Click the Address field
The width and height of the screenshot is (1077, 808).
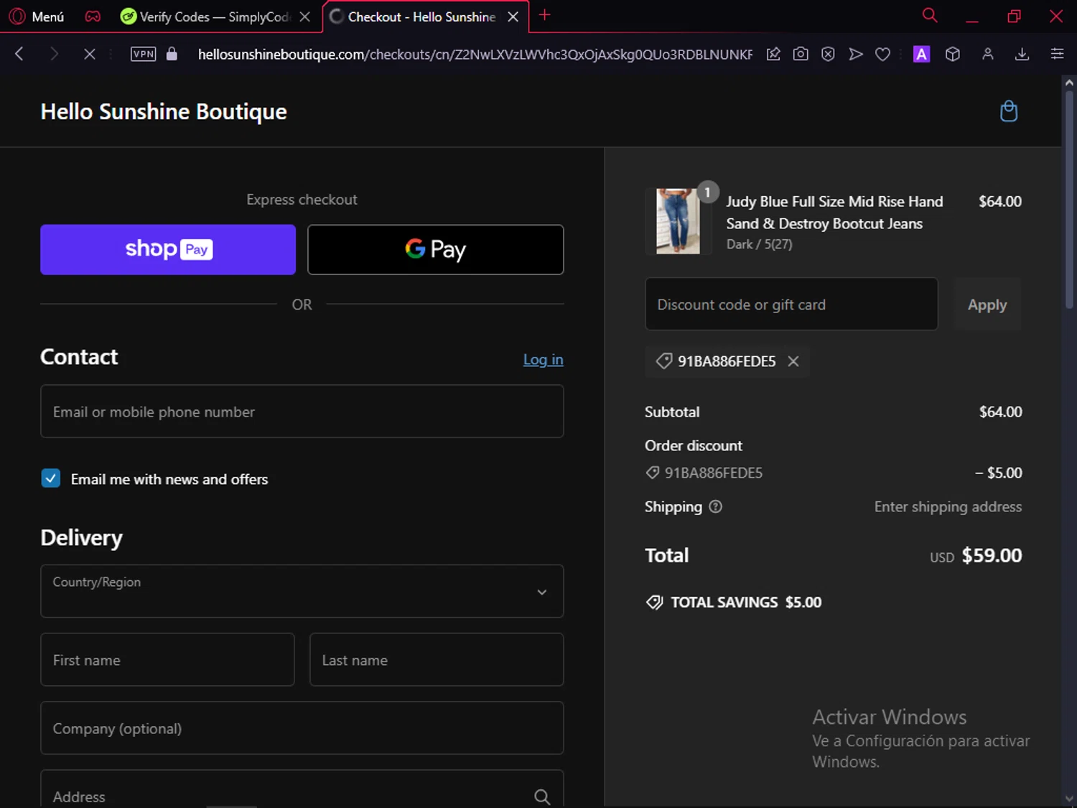302,790
